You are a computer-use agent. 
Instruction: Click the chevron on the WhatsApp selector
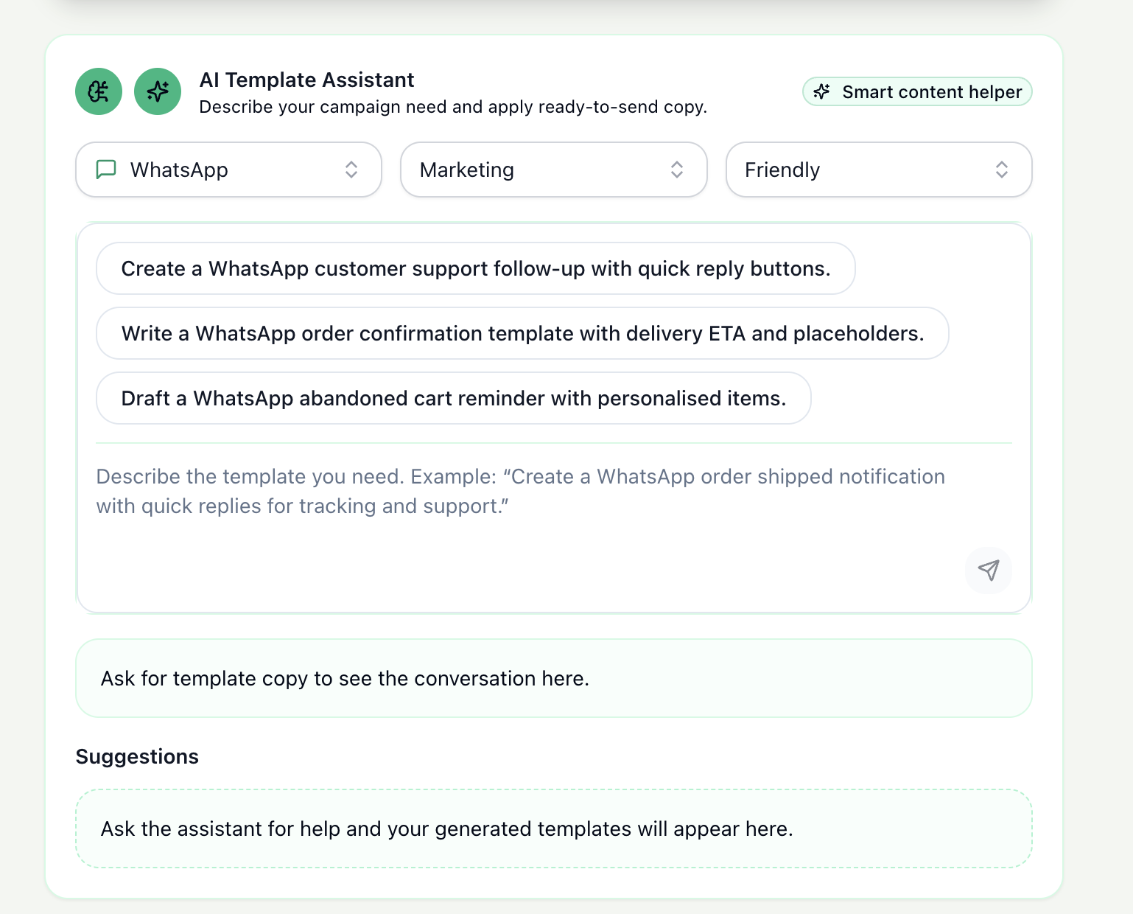coord(353,170)
